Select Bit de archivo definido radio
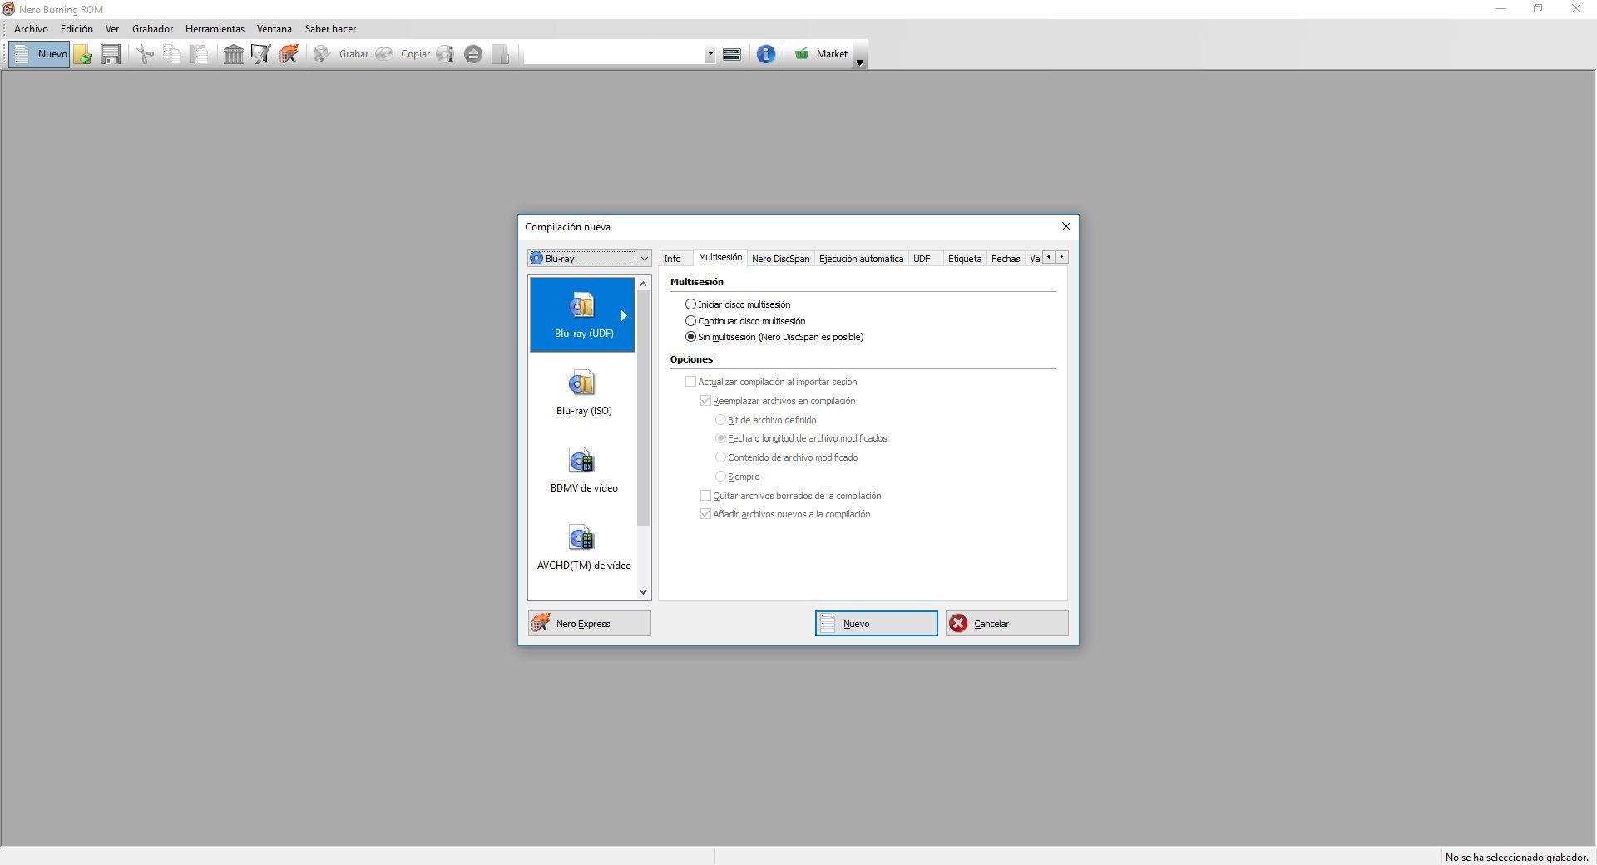This screenshot has height=865, width=1597. click(766, 420)
